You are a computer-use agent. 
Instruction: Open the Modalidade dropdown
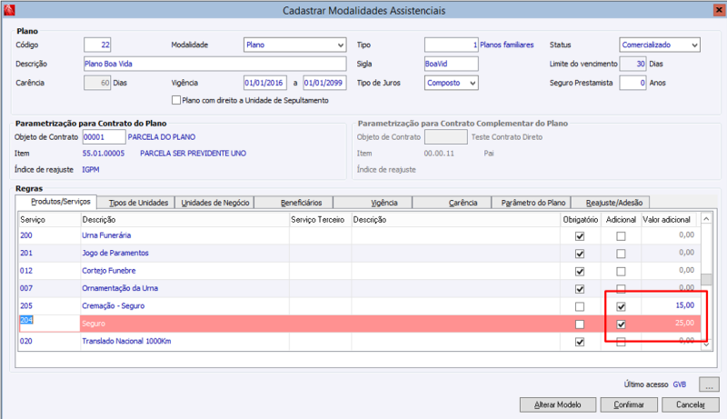pyautogui.click(x=340, y=45)
